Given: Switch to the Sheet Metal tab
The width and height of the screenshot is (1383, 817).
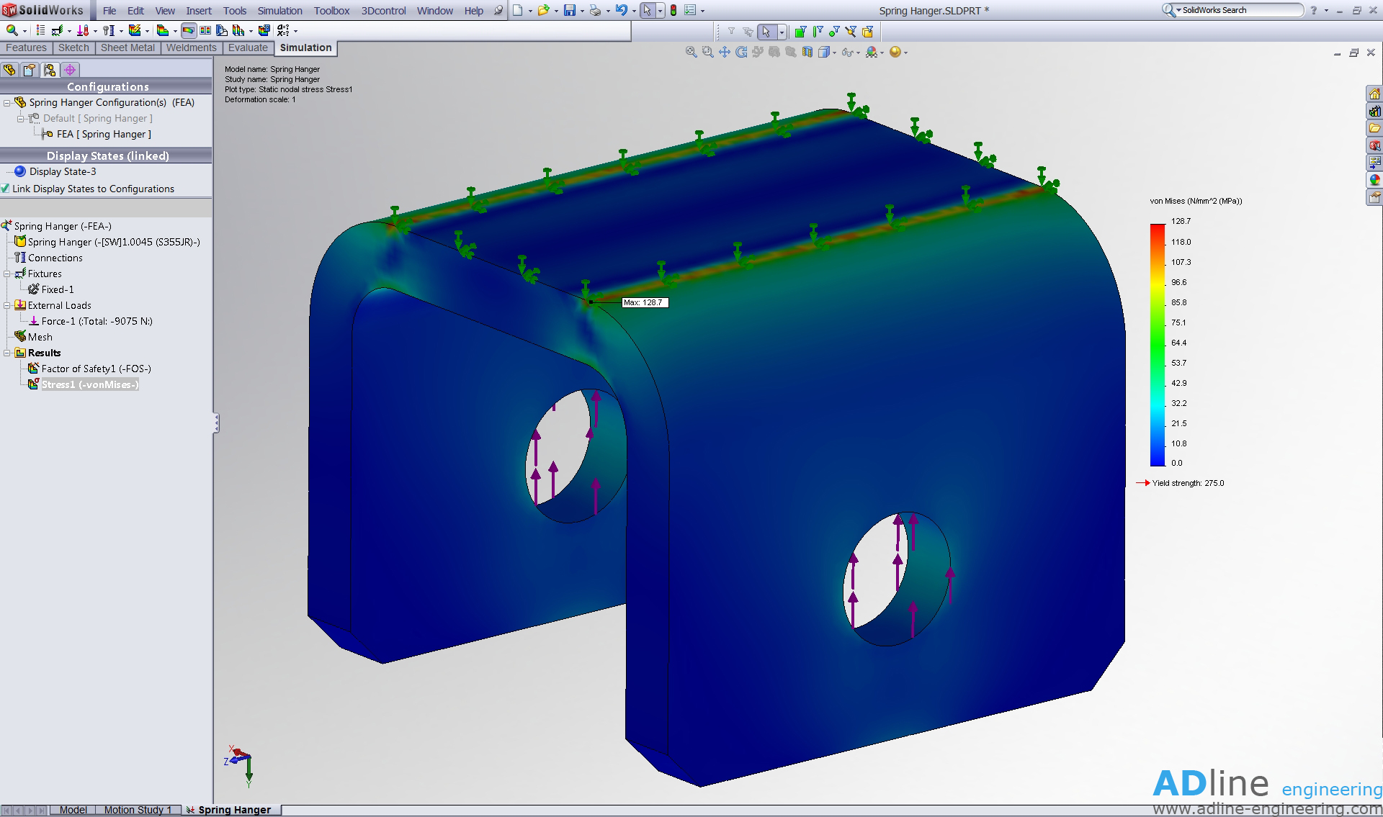Looking at the screenshot, I should tap(127, 48).
